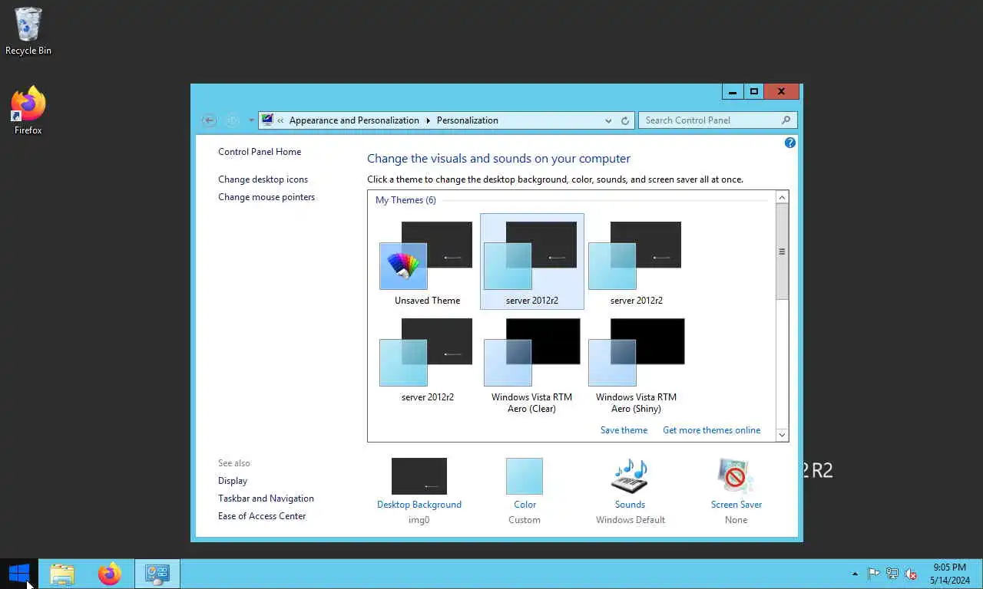983x589 pixels.
Task: Open the network tray icon
Action: [892, 574]
